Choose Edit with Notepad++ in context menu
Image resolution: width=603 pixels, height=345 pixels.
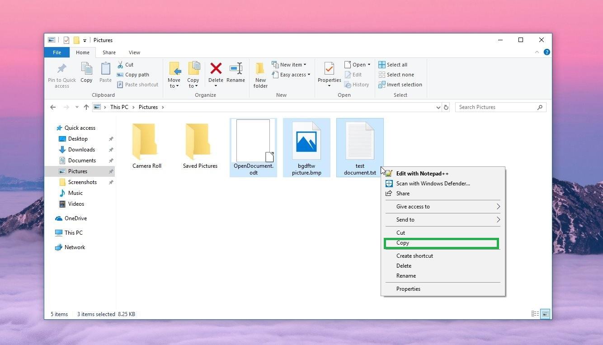[443, 174]
